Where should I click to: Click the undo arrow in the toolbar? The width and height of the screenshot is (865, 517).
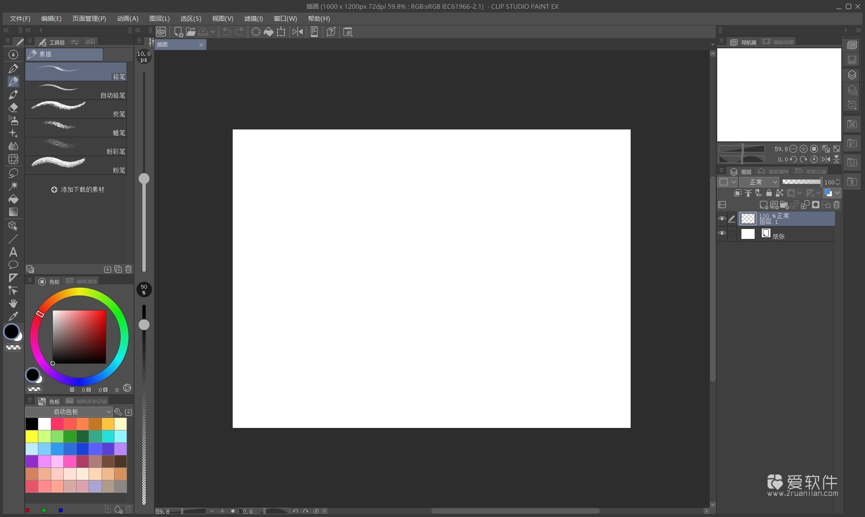[226, 32]
